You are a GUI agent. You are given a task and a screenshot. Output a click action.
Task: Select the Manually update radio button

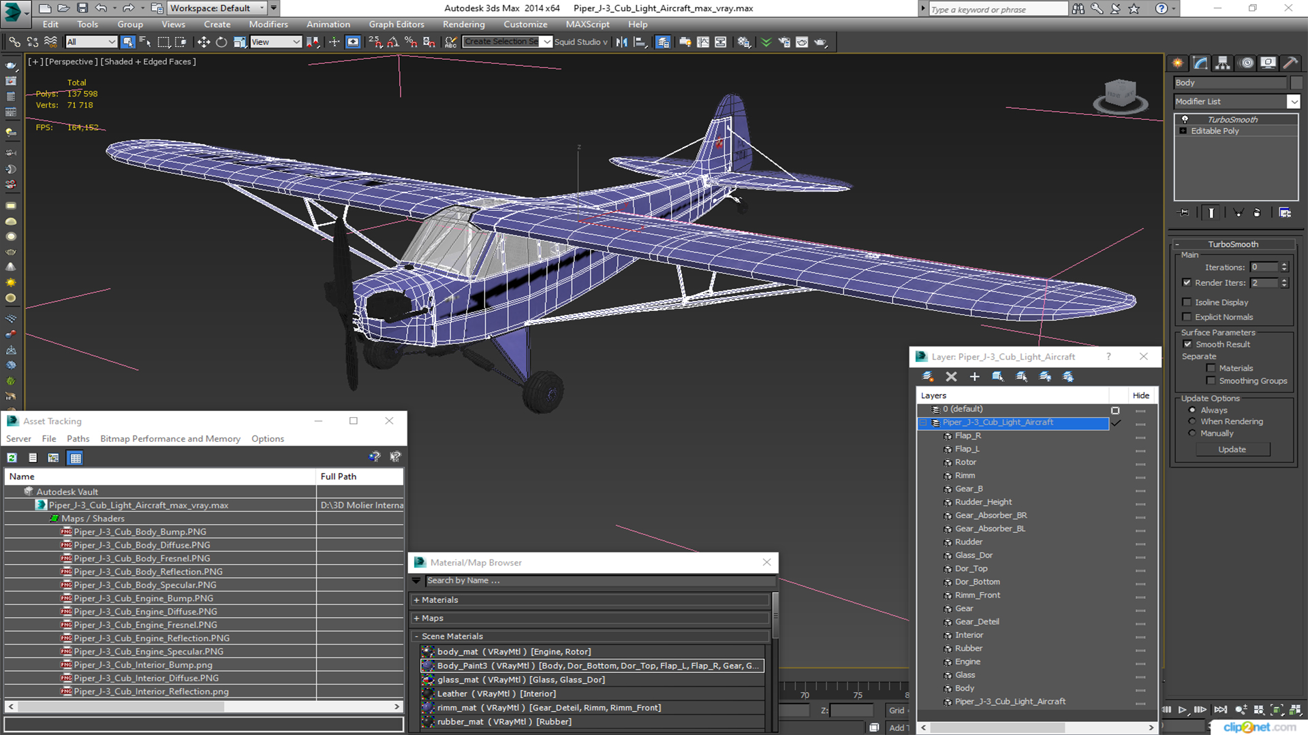[x=1192, y=434]
